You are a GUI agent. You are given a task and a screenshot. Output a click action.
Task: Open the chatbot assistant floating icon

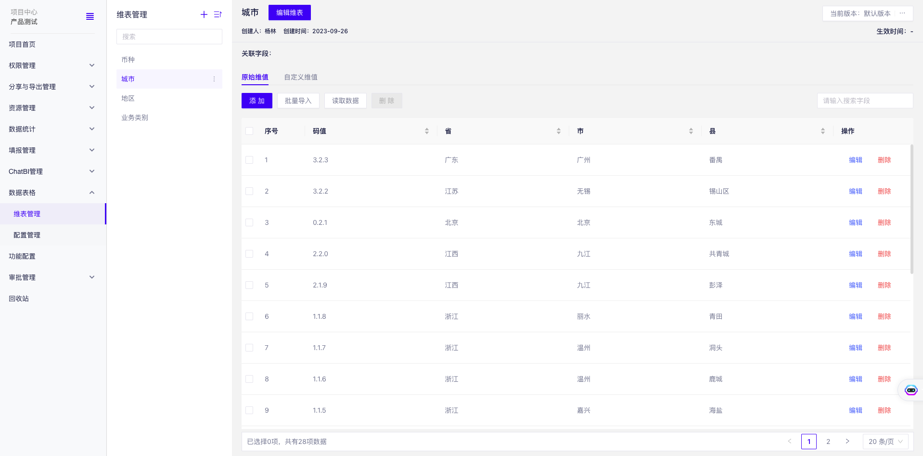910,390
